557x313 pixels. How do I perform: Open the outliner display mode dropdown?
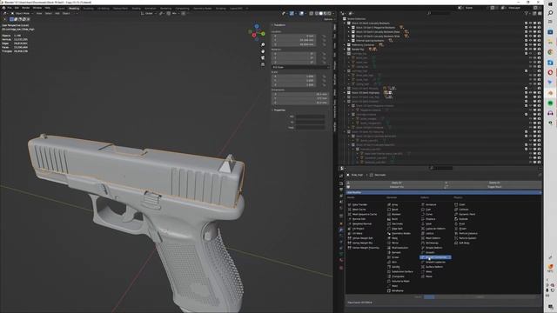[352, 14]
